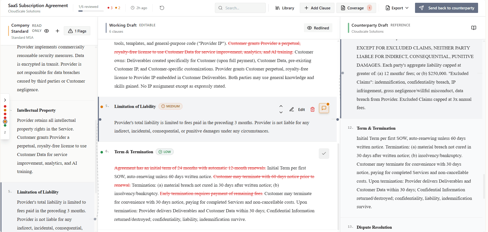Screen dimensions: 488x232
Task: Mark Term & Termination clause as reviewed
Action: click(x=324, y=153)
